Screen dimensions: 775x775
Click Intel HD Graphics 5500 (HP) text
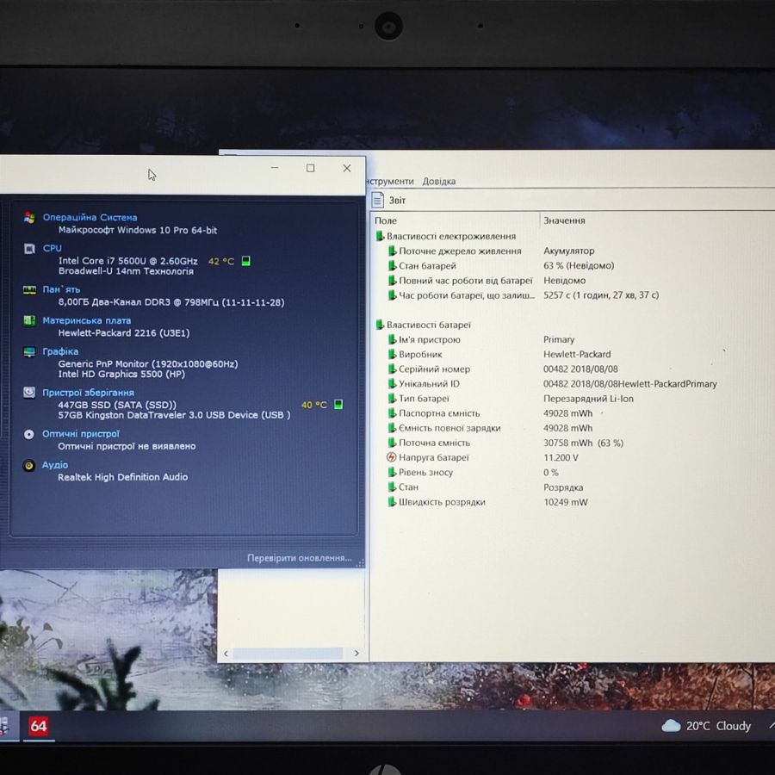[x=121, y=375]
